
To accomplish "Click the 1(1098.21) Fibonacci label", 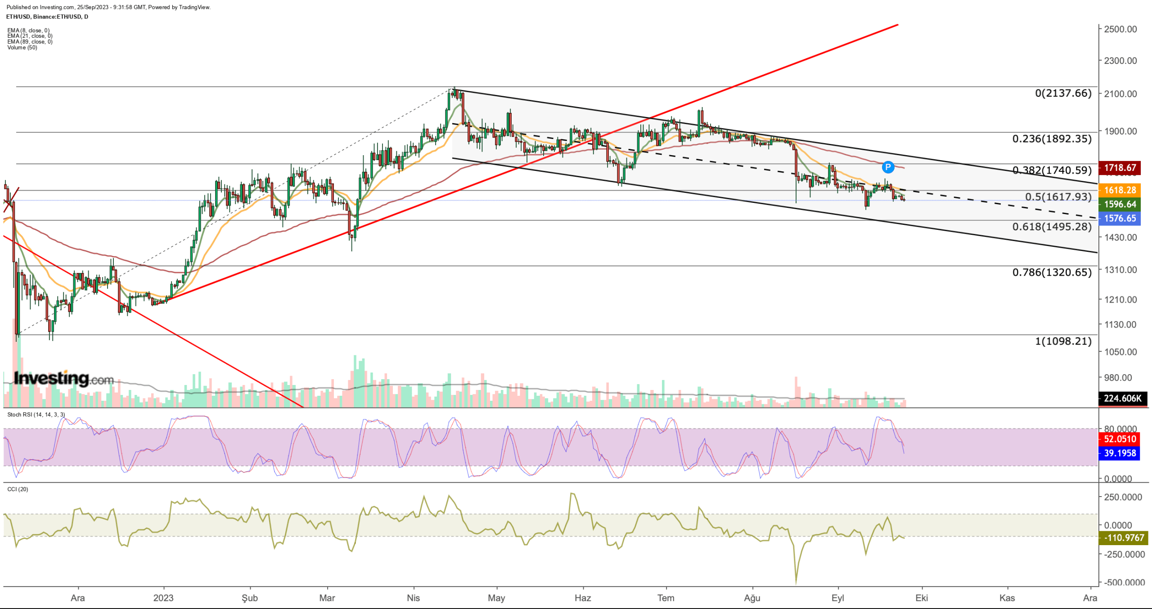I will pyautogui.click(x=1063, y=341).
